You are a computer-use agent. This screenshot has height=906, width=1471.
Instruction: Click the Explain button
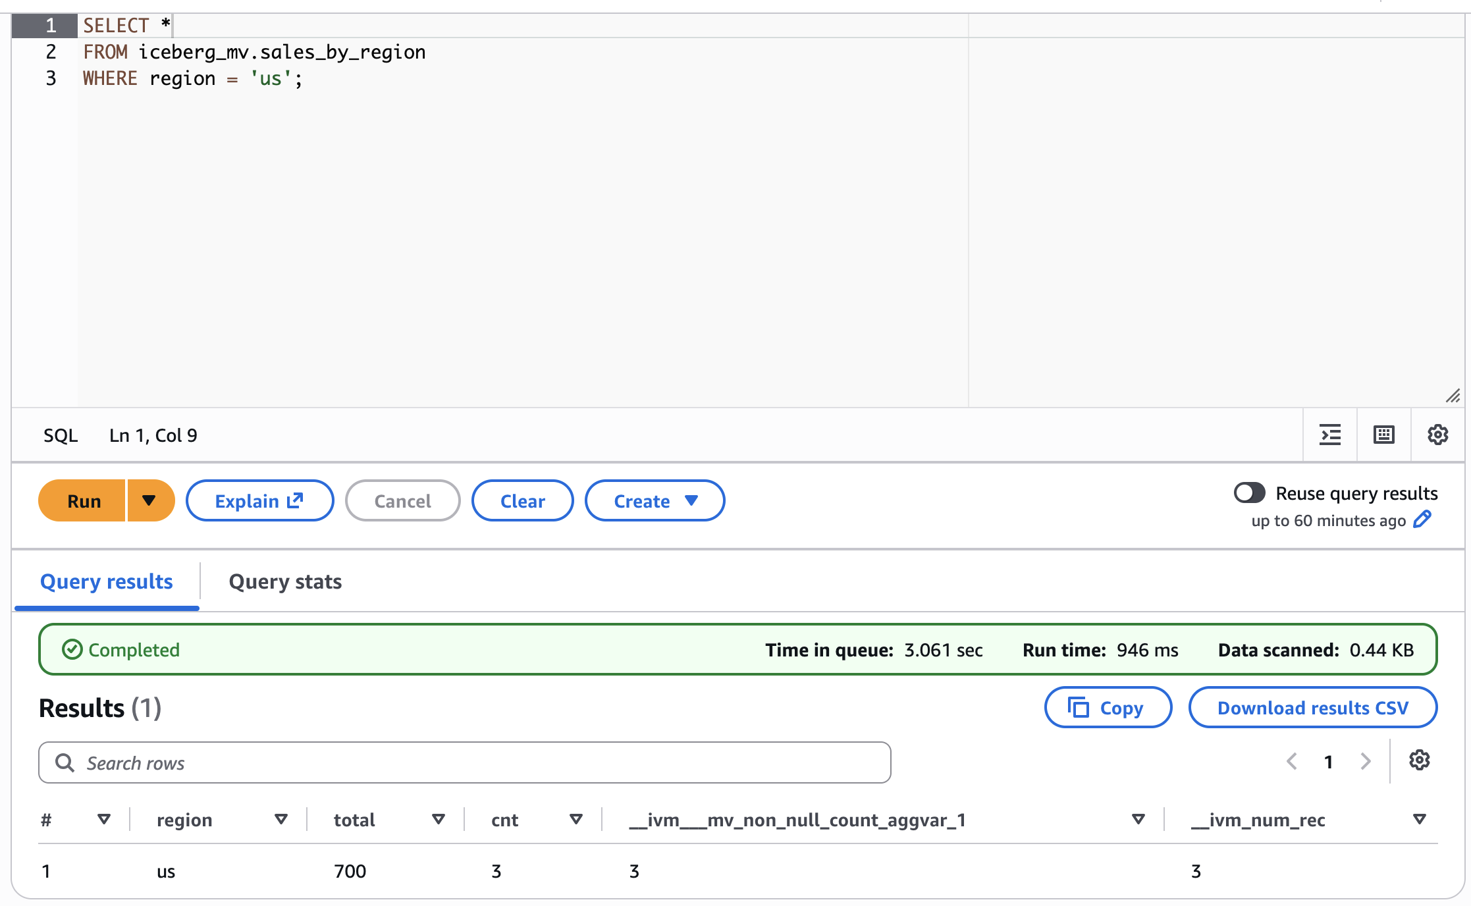coord(259,500)
